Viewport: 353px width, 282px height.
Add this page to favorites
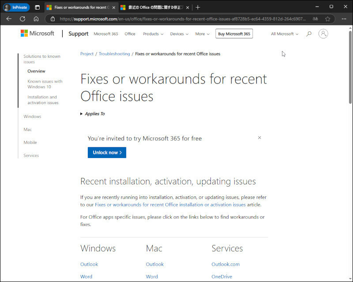pos(328,19)
